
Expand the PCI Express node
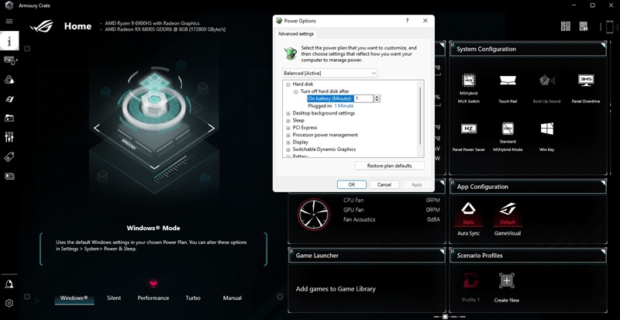click(288, 128)
